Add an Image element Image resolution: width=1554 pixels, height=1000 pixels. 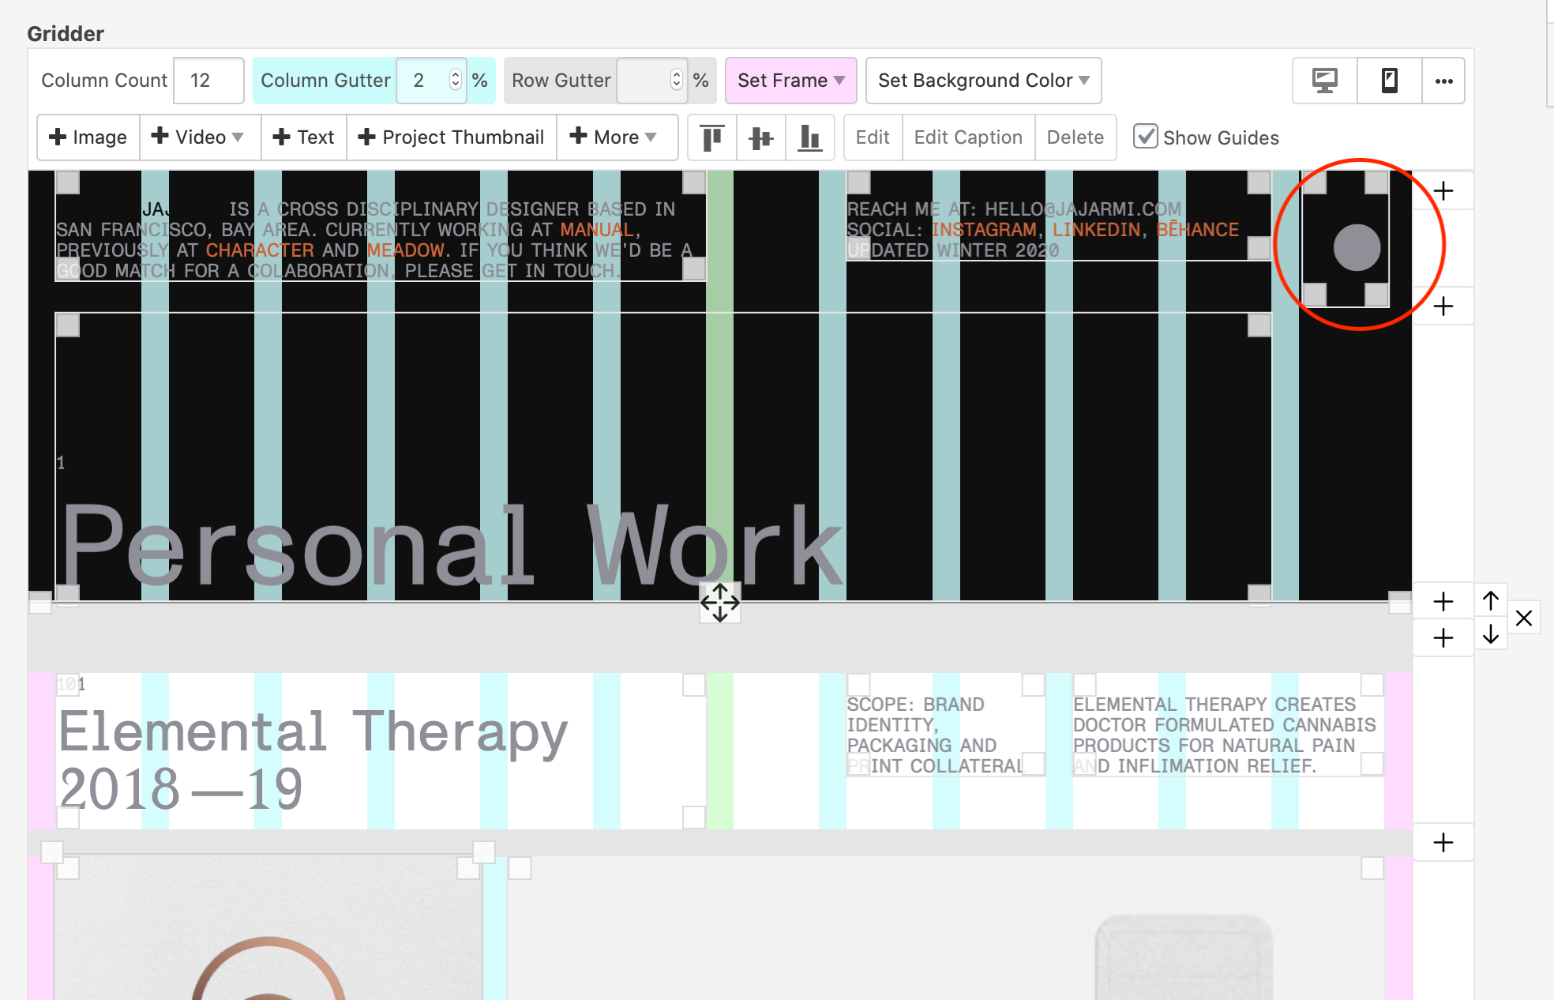point(88,137)
